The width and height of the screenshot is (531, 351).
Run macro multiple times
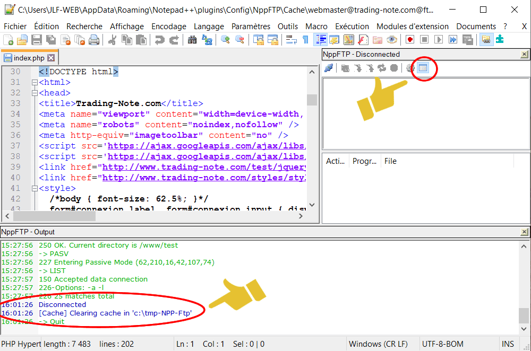(453, 40)
